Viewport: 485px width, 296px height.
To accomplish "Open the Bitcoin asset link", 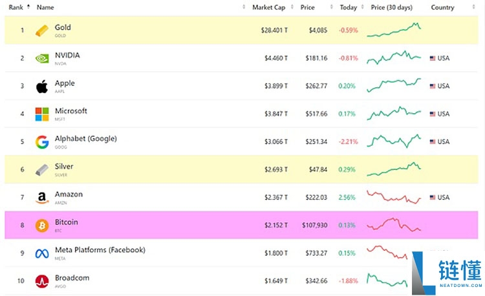I will tap(66, 222).
